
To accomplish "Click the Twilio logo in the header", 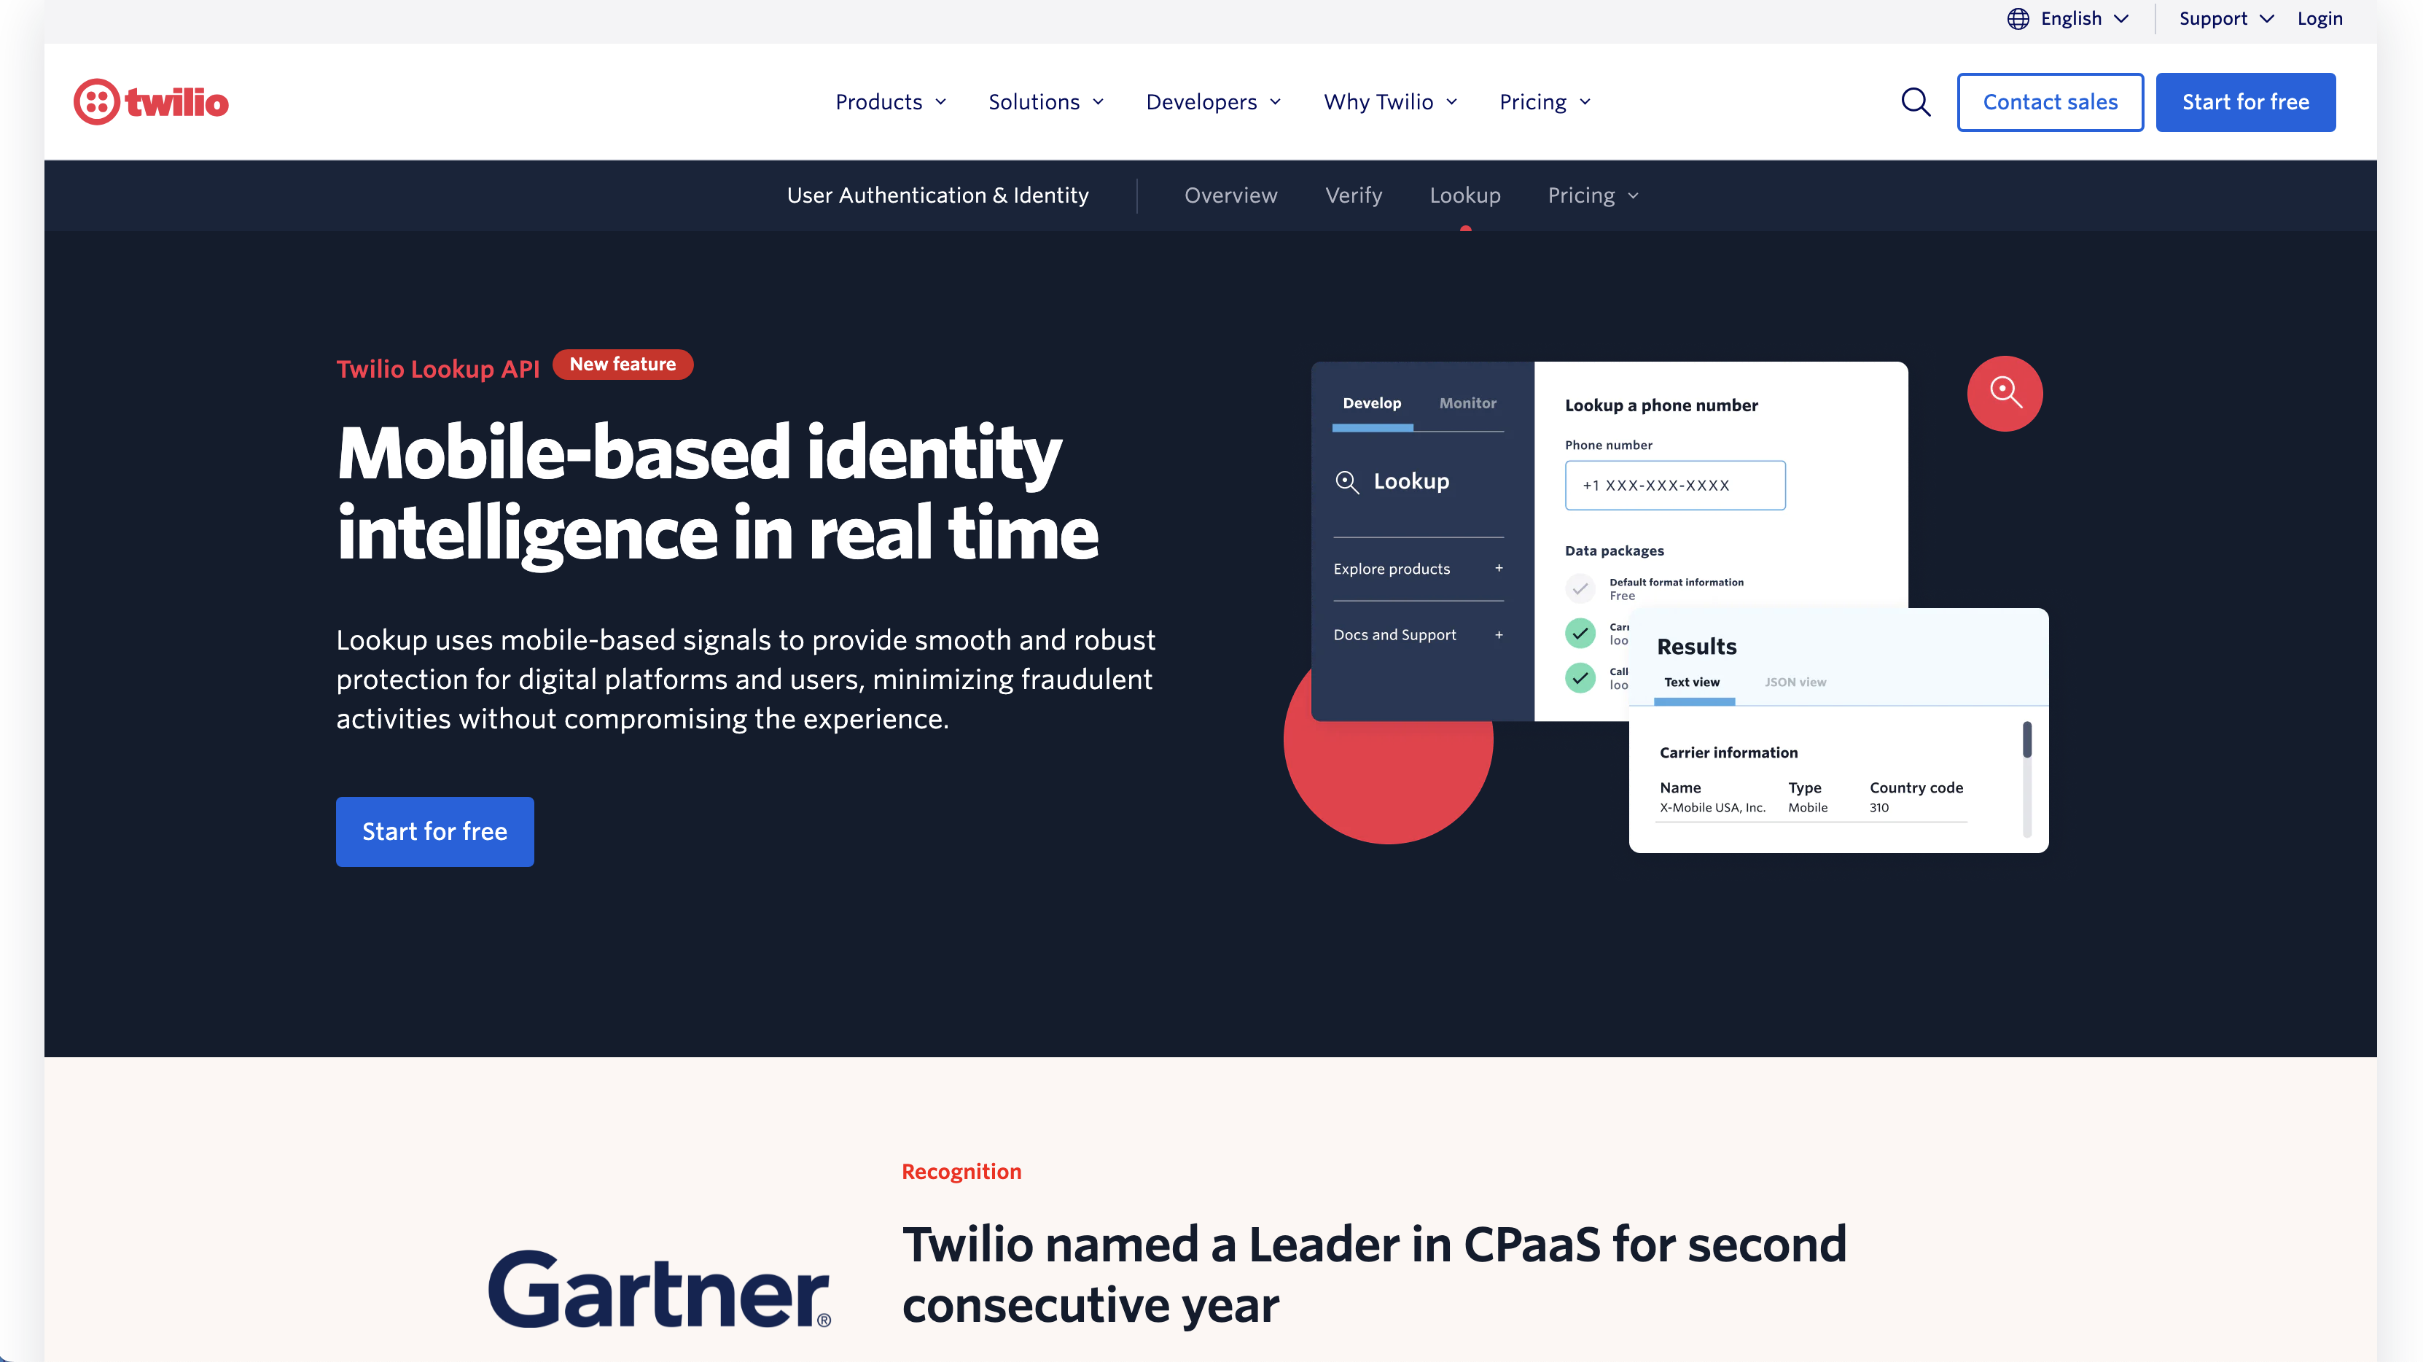I will (150, 101).
